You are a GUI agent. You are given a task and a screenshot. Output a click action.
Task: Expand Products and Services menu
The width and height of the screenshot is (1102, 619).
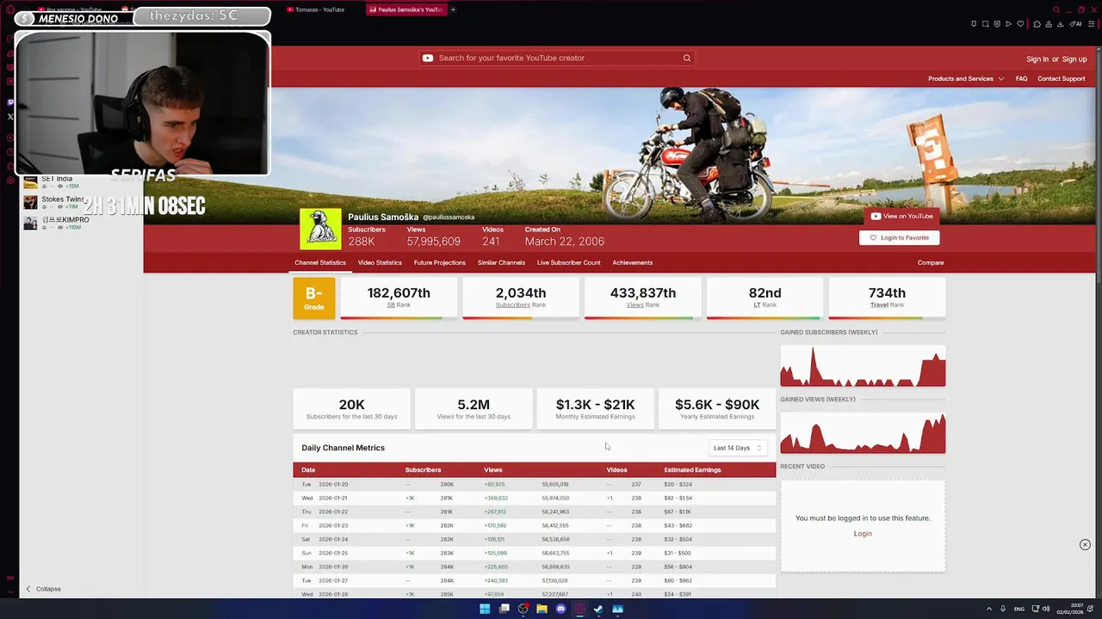pos(966,79)
